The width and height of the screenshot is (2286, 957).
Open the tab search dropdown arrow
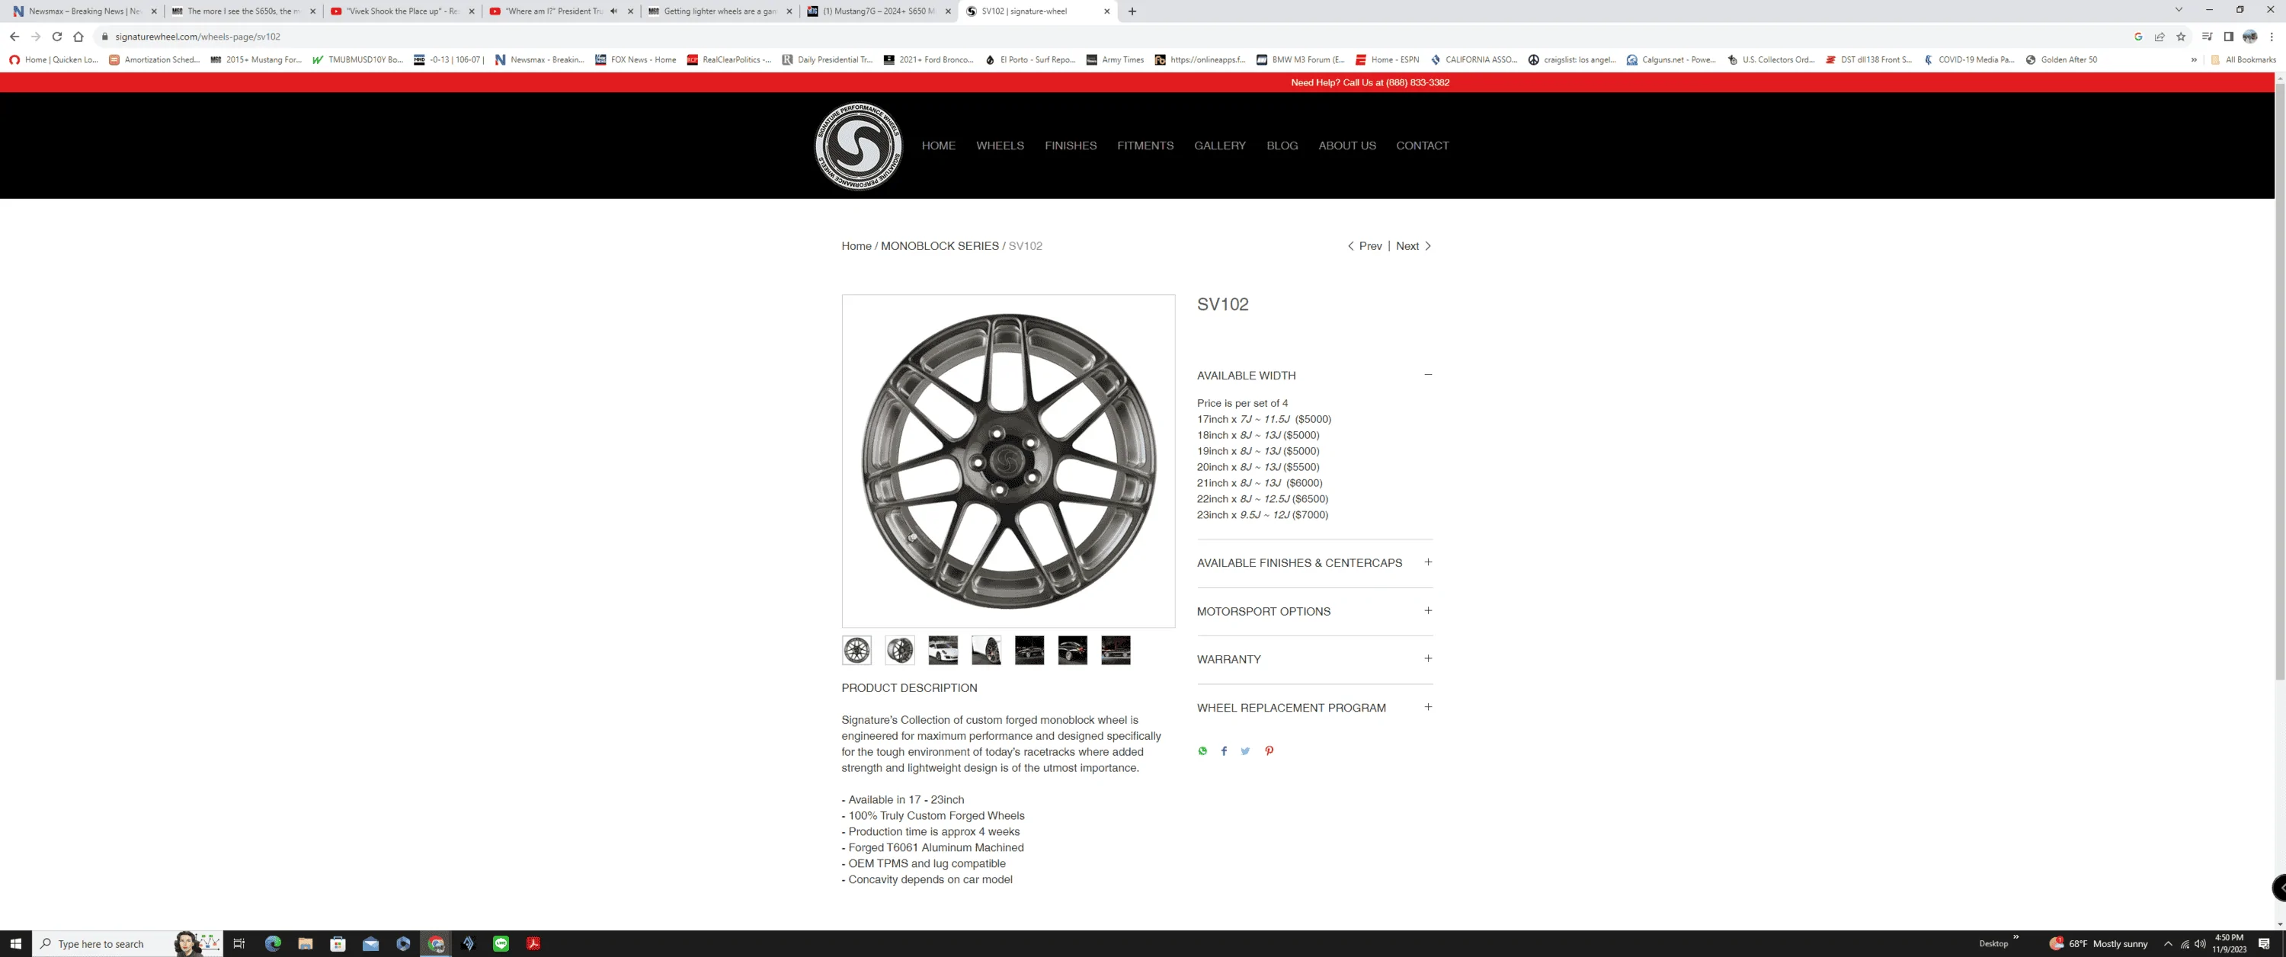[x=2179, y=10]
